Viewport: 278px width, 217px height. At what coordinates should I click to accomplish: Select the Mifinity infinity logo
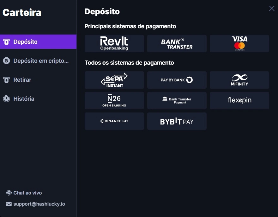239,77
